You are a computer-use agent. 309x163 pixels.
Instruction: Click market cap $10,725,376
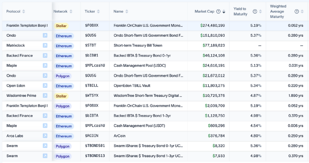(213, 96)
